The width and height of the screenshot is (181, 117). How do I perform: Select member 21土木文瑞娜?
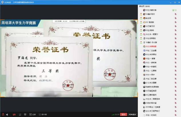point(151,82)
